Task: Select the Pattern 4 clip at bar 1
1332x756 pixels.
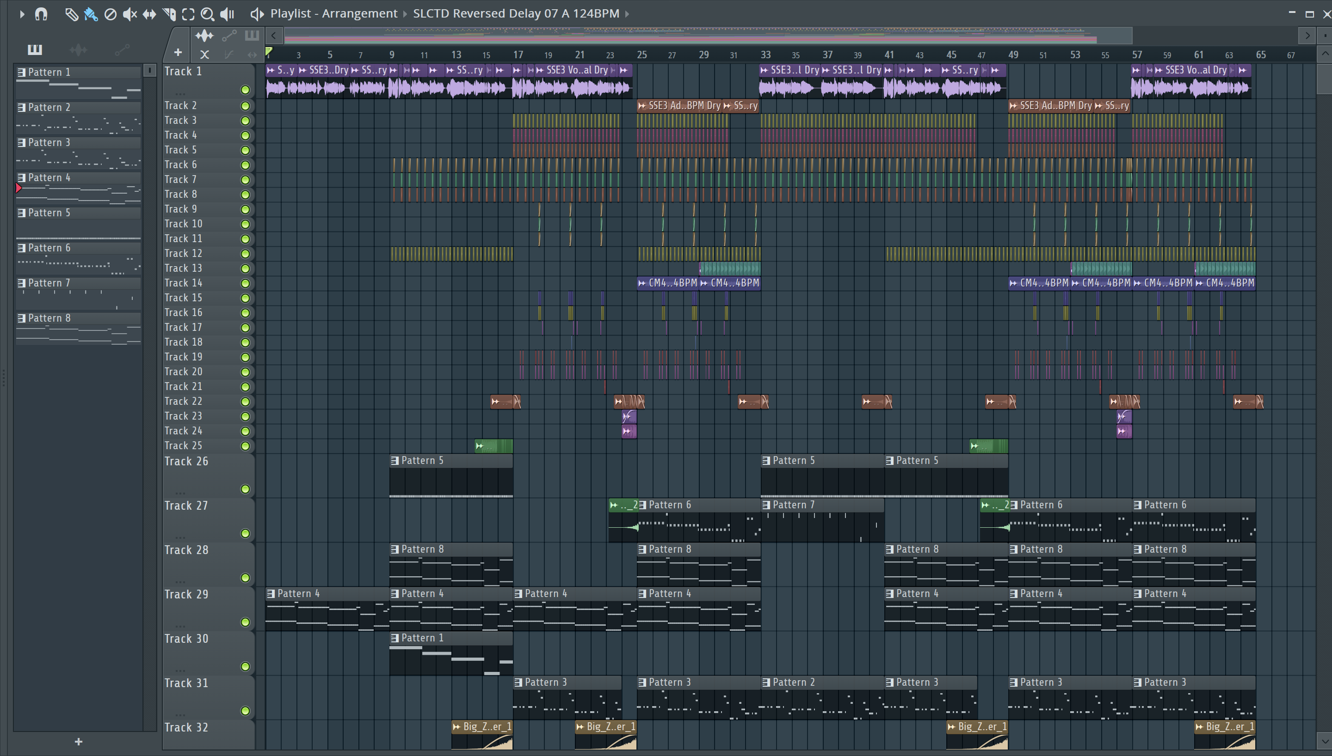Action: click(x=327, y=609)
